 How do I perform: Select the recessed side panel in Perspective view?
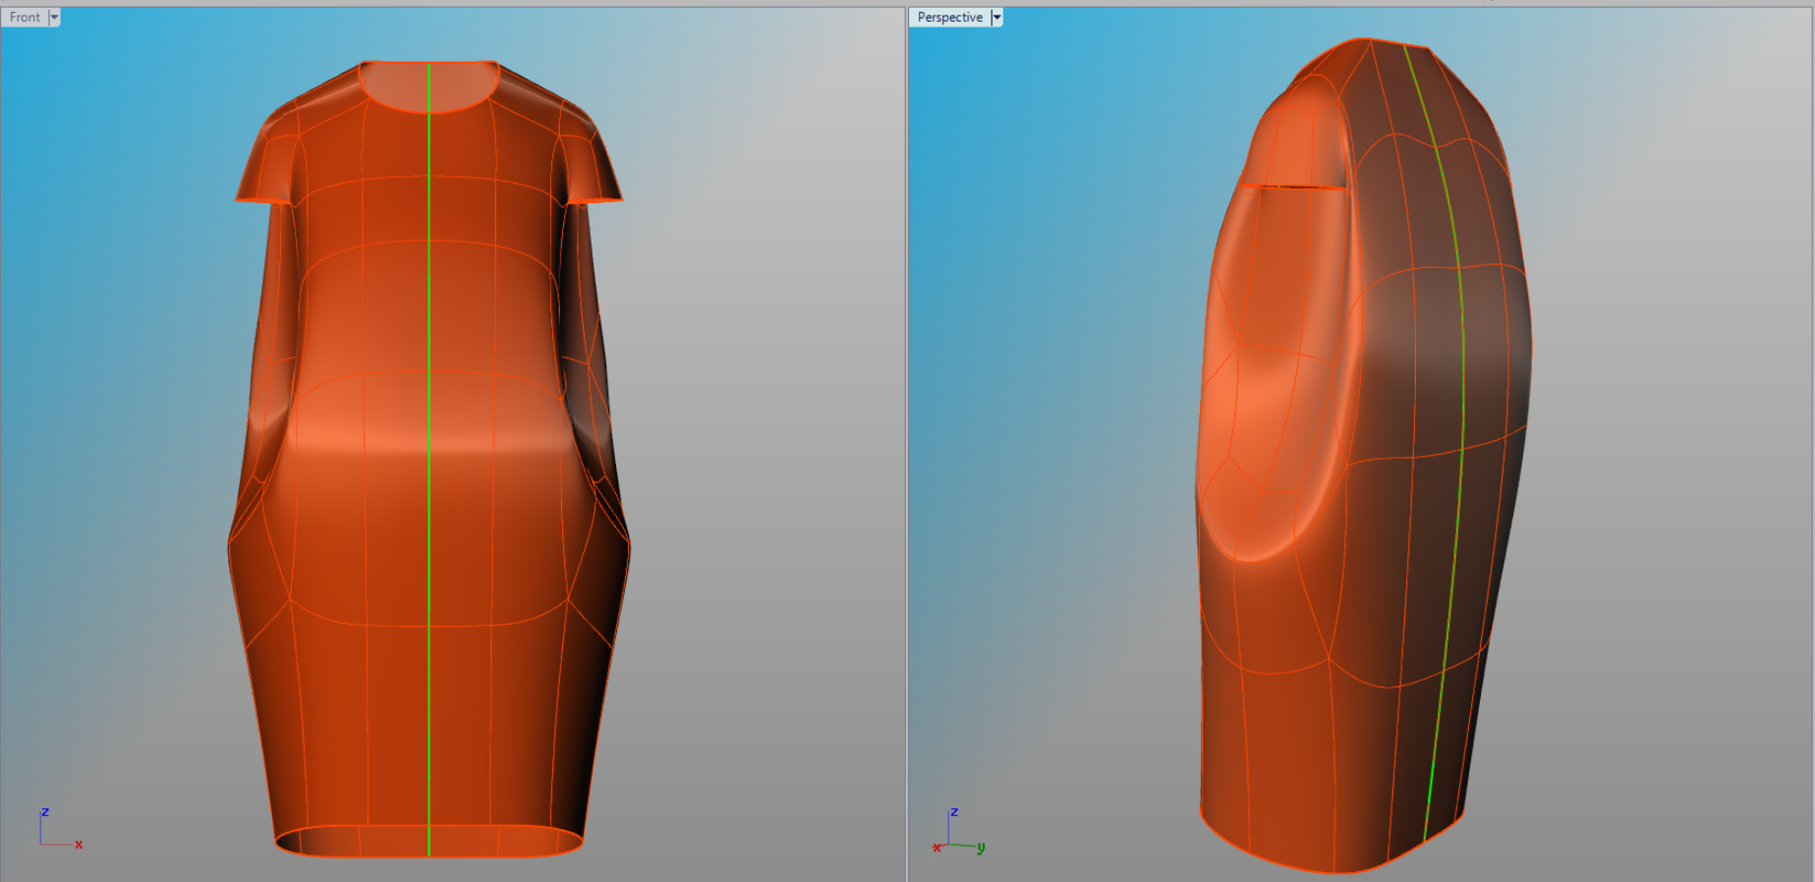[1268, 413]
